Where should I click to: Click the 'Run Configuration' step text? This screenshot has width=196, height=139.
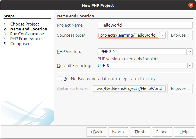click(x=27, y=34)
